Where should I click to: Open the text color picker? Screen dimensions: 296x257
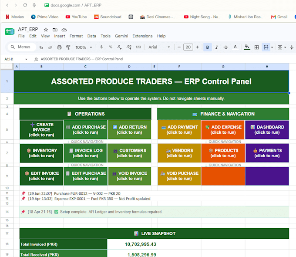(x=235, y=47)
